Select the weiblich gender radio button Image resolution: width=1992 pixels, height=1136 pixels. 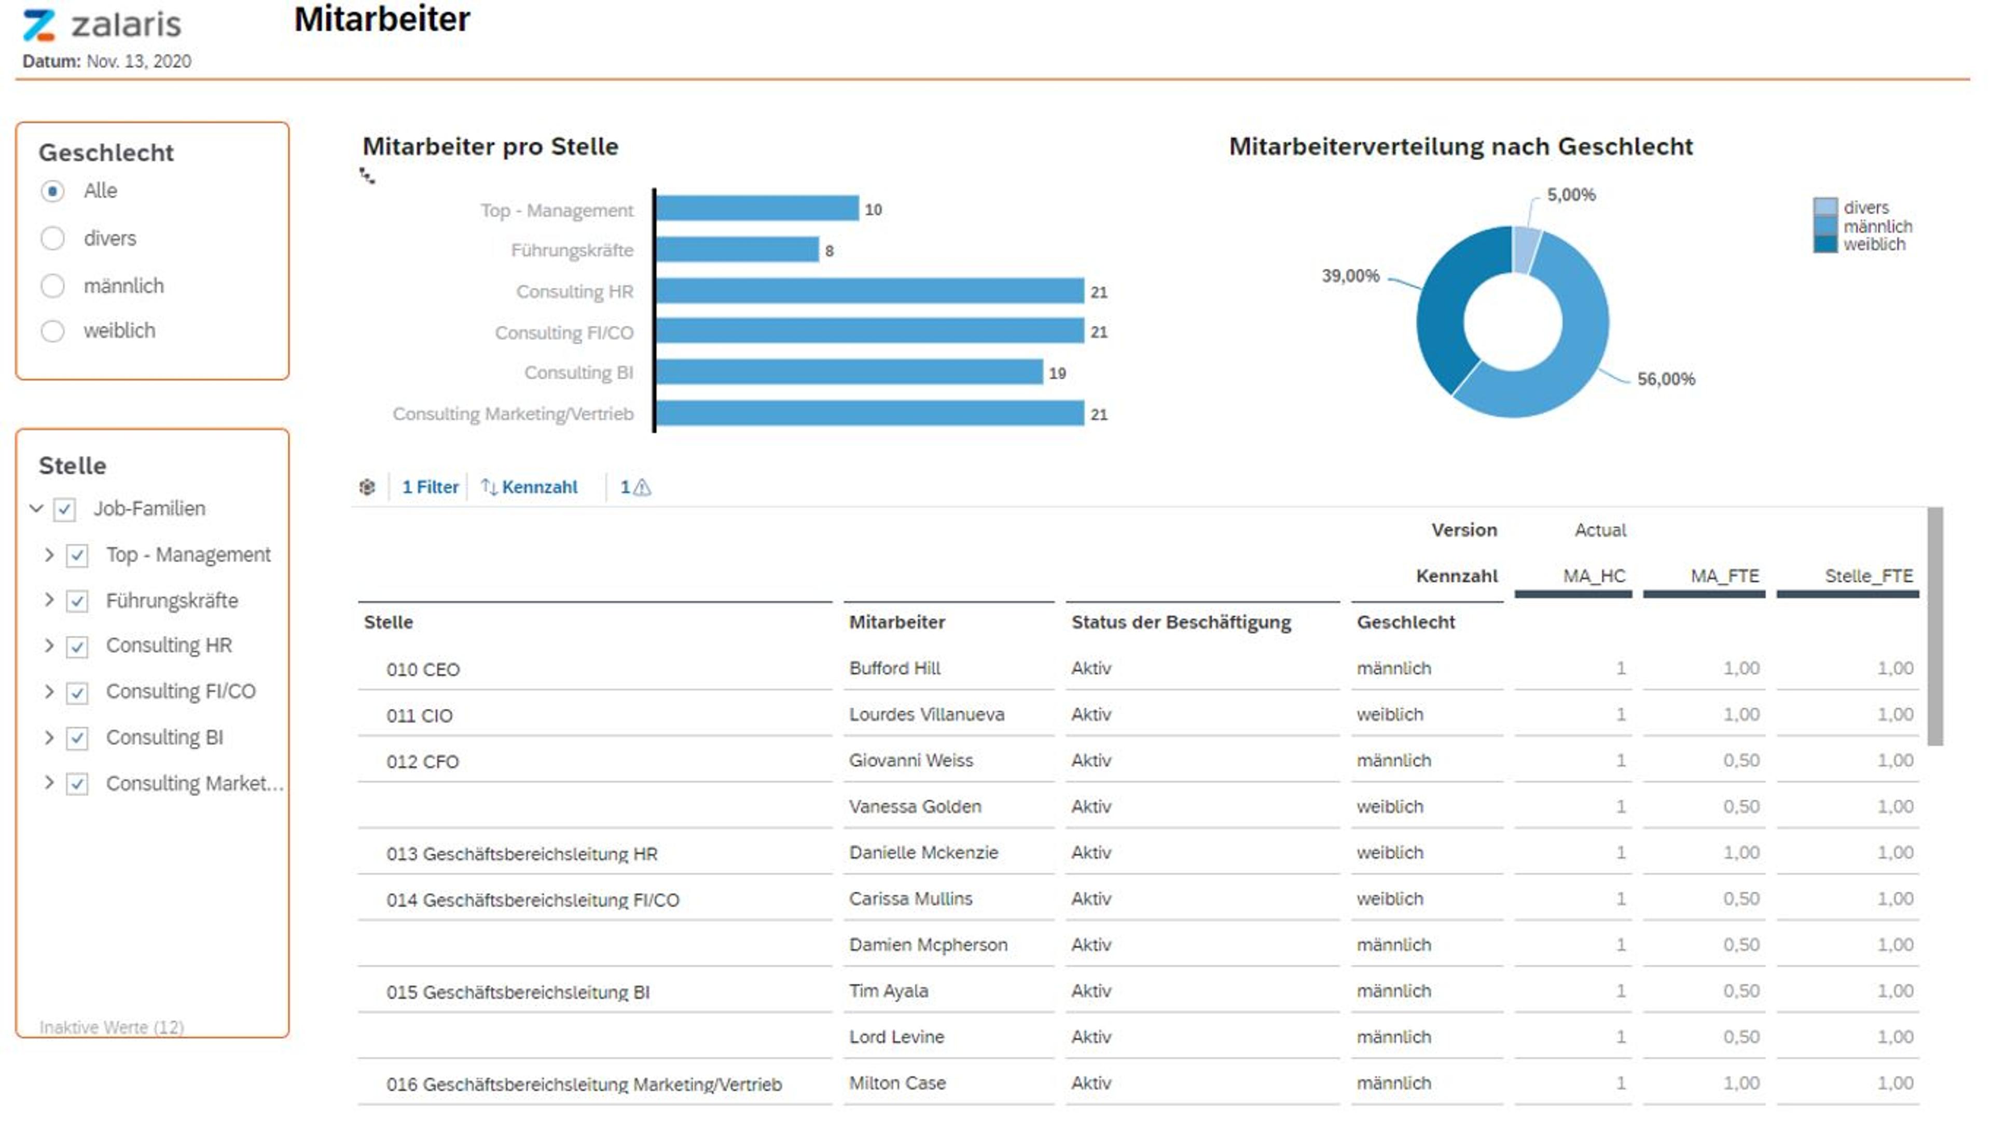pos(52,331)
